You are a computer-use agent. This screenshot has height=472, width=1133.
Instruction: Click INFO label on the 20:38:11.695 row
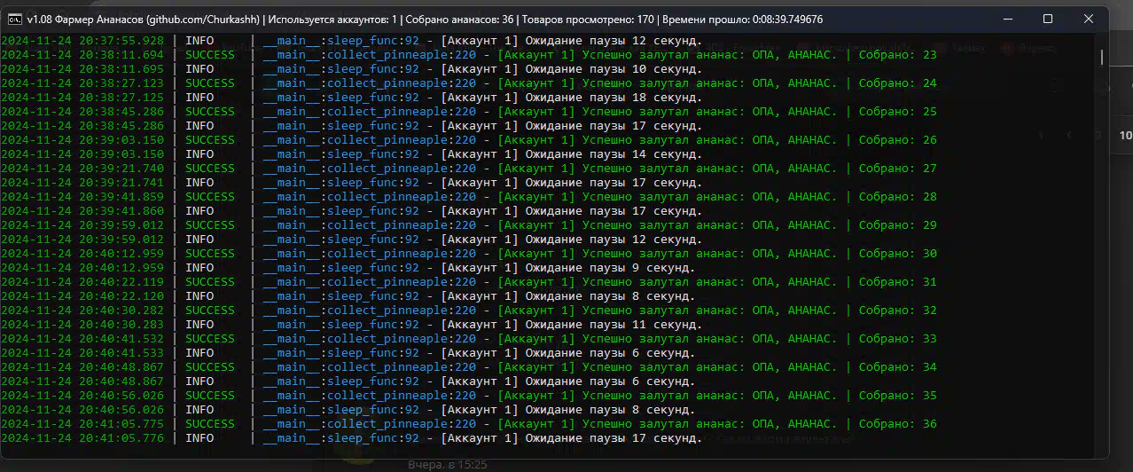coord(199,69)
